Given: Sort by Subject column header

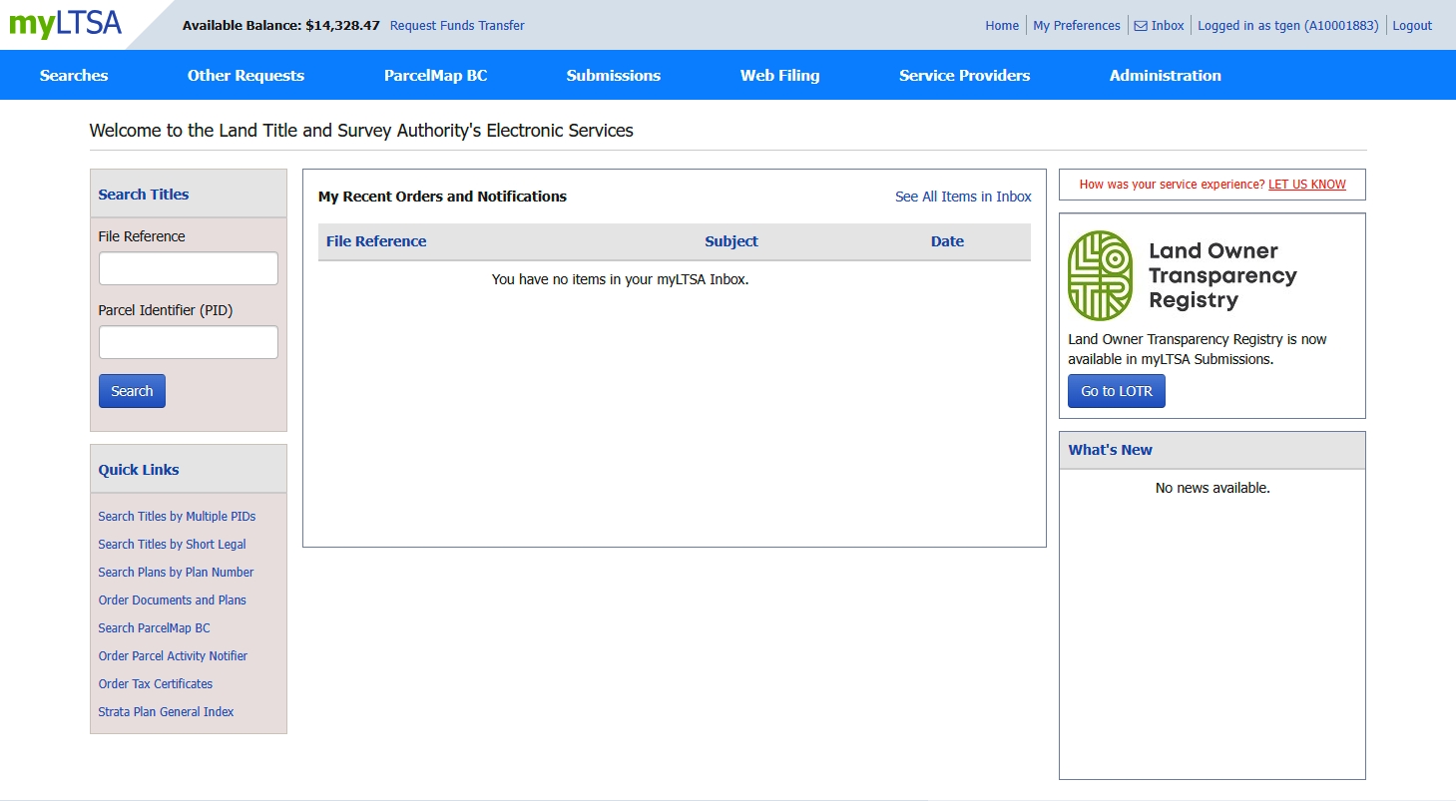Looking at the screenshot, I should (731, 241).
